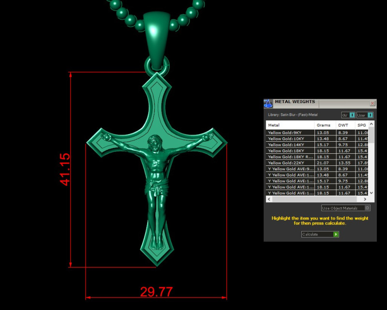The height and width of the screenshot is (310, 387).
Task: Click the scroll-up arrow of the metal list
Action: click(x=371, y=124)
